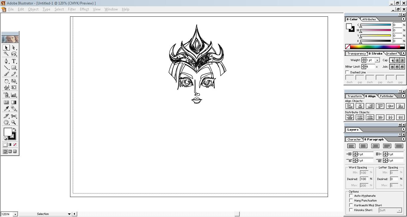Viewport: 407px width, 217px height.
Task: Click Vertical Align Top button
Action: [380, 106]
